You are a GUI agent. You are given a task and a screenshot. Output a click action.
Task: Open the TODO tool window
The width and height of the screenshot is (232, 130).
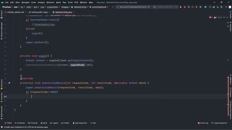[x=8, y=123]
